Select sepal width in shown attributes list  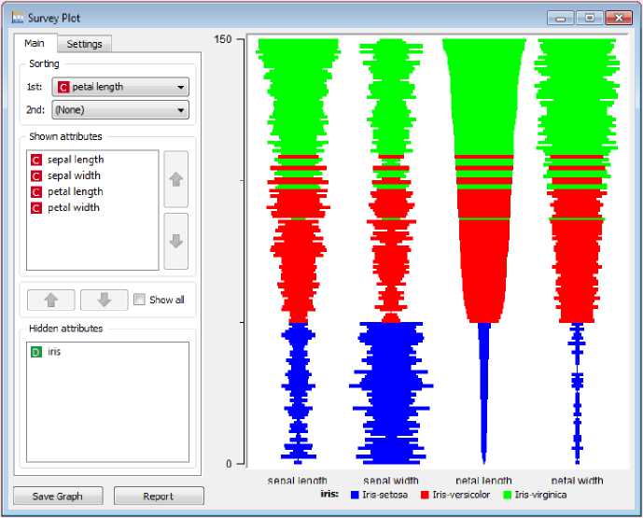(x=74, y=175)
